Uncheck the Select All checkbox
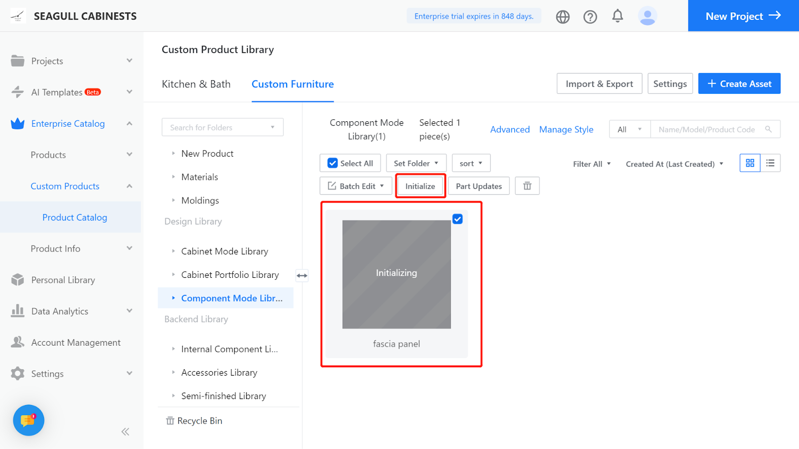 pos(333,163)
